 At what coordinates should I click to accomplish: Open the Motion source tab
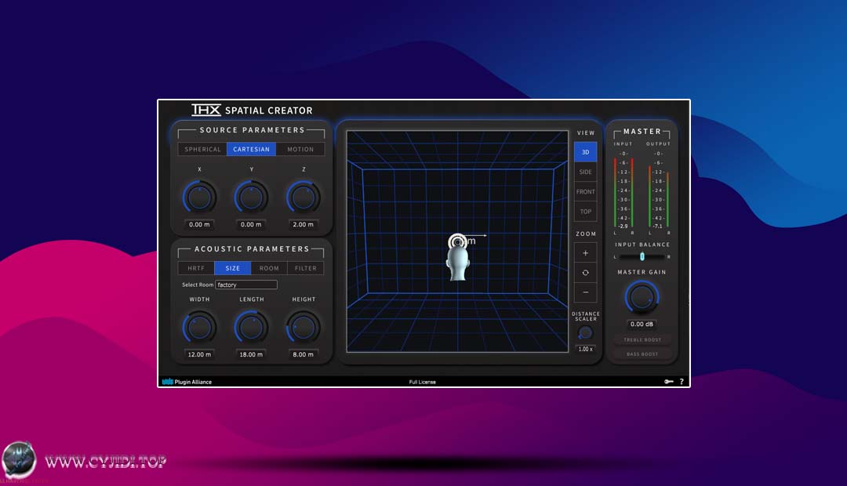300,149
